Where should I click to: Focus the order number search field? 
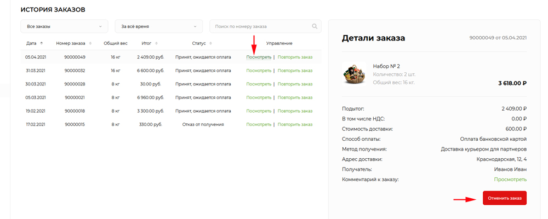tap(260, 26)
